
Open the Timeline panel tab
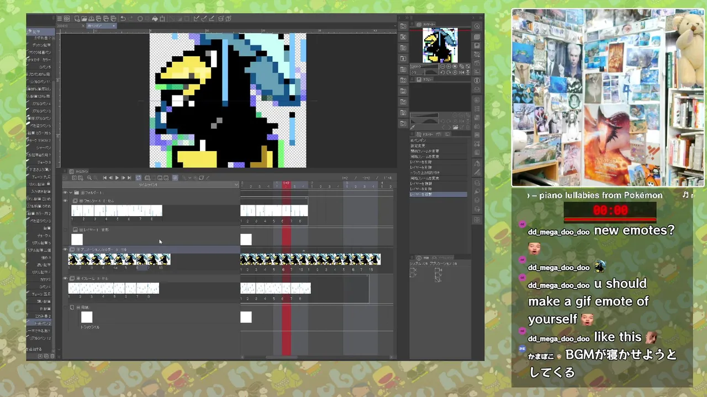pos(78,171)
